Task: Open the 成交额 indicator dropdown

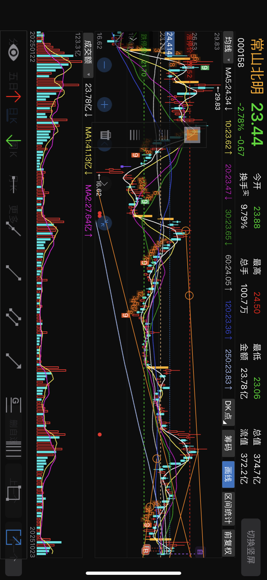Action: point(88,55)
